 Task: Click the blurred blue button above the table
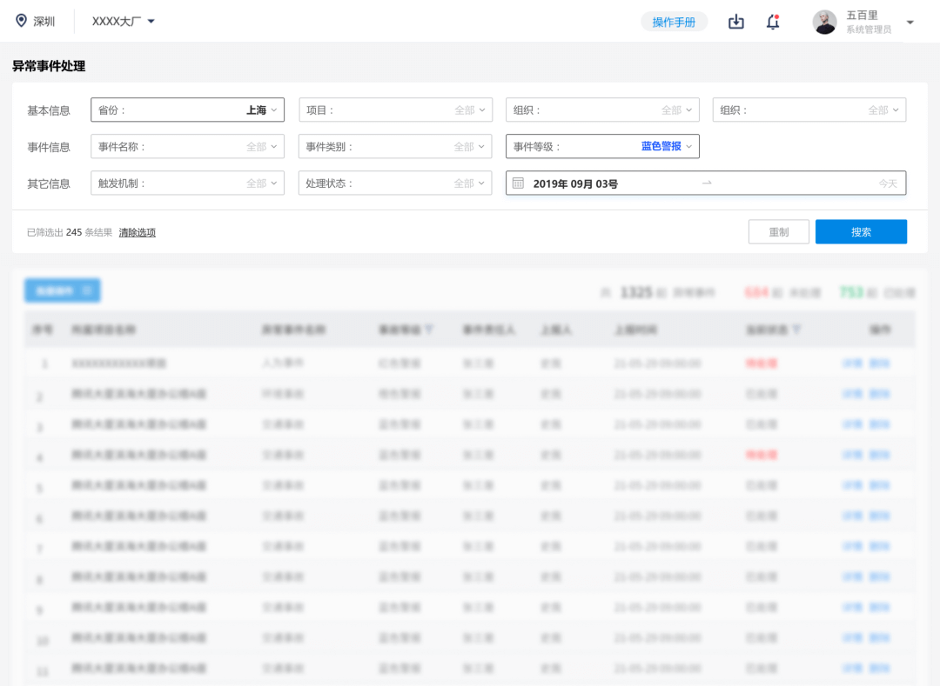tap(63, 291)
